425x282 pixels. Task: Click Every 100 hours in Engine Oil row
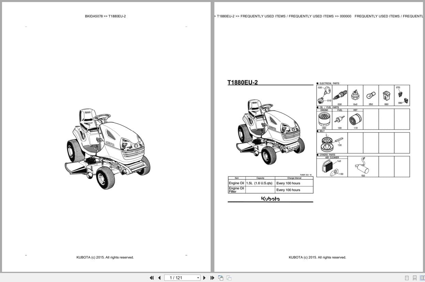pos(288,183)
